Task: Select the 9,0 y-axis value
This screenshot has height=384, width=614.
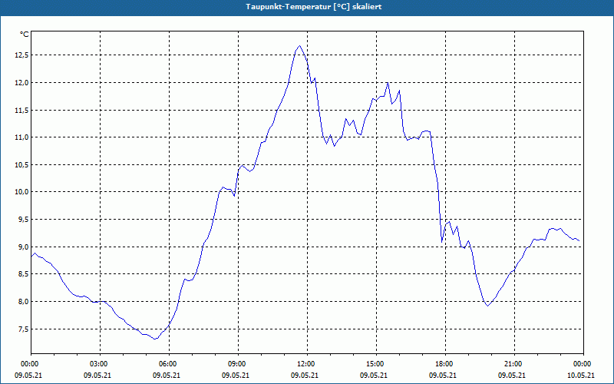Action: (x=23, y=247)
